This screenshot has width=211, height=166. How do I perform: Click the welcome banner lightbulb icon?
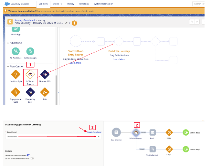click(5, 11)
